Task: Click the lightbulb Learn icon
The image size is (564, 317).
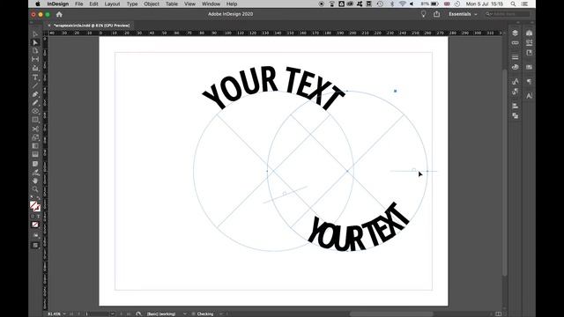Action: pyautogui.click(x=423, y=14)
